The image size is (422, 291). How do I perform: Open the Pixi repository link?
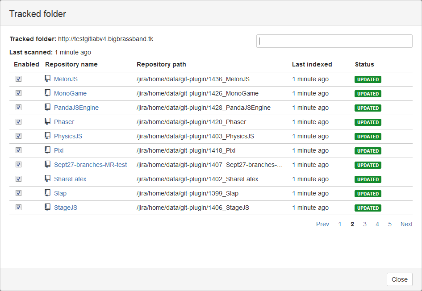[58, 150]
